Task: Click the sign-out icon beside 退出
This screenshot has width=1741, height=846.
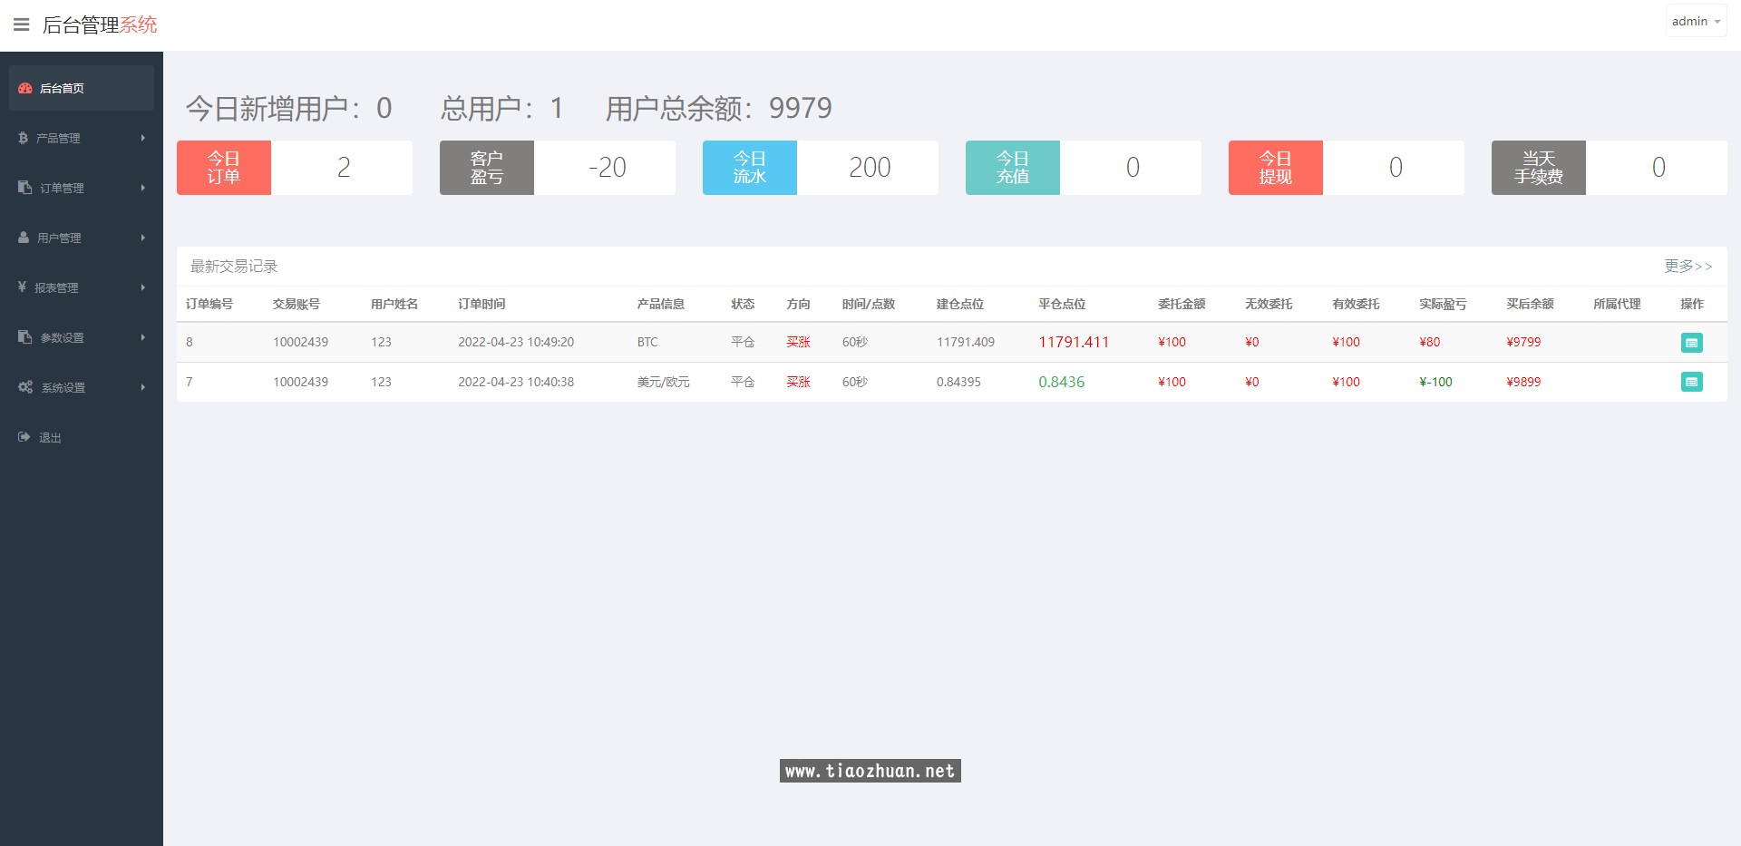Action: [x=24, y=437]
